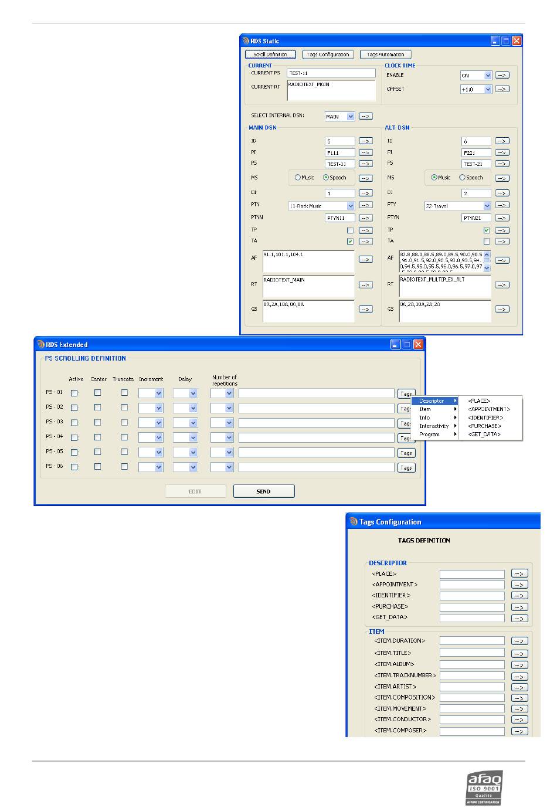Open MAIN DSN PTY dropdown
The height and width of the screenshot is (808, 557).
click(351, 206)
